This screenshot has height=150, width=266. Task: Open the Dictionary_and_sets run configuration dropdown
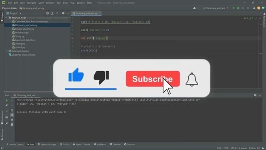point(216,8)
